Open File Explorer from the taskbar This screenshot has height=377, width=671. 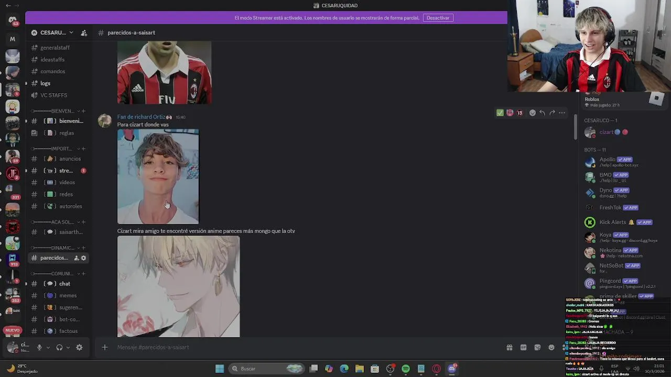click(360, 369)
